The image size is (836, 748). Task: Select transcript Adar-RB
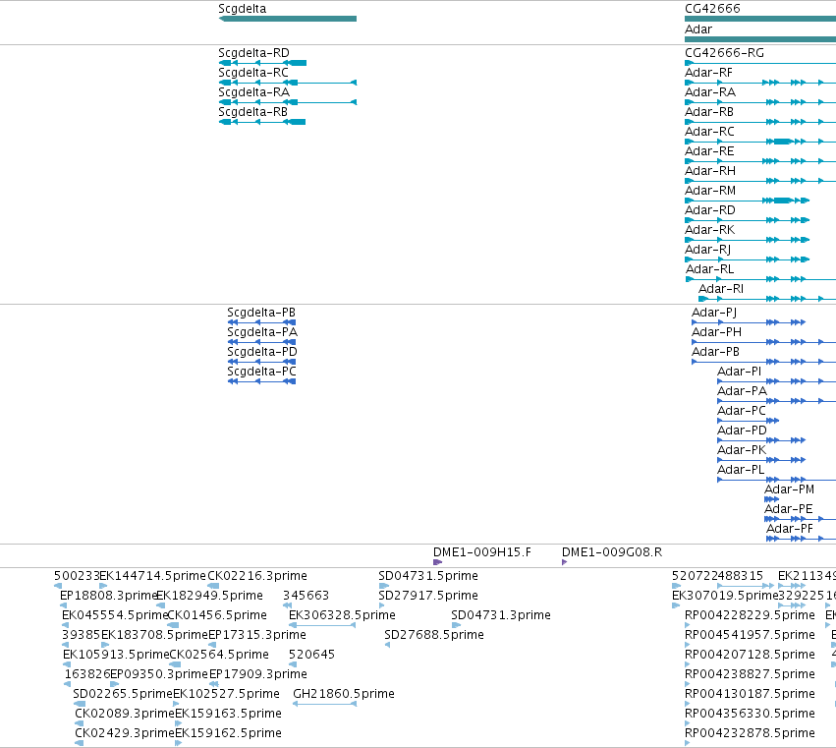(x=709, y=112)
